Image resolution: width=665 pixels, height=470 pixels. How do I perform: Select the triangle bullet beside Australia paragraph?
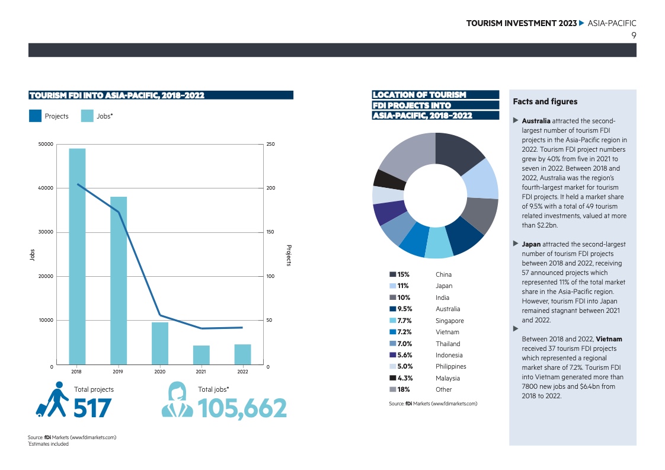515,121
